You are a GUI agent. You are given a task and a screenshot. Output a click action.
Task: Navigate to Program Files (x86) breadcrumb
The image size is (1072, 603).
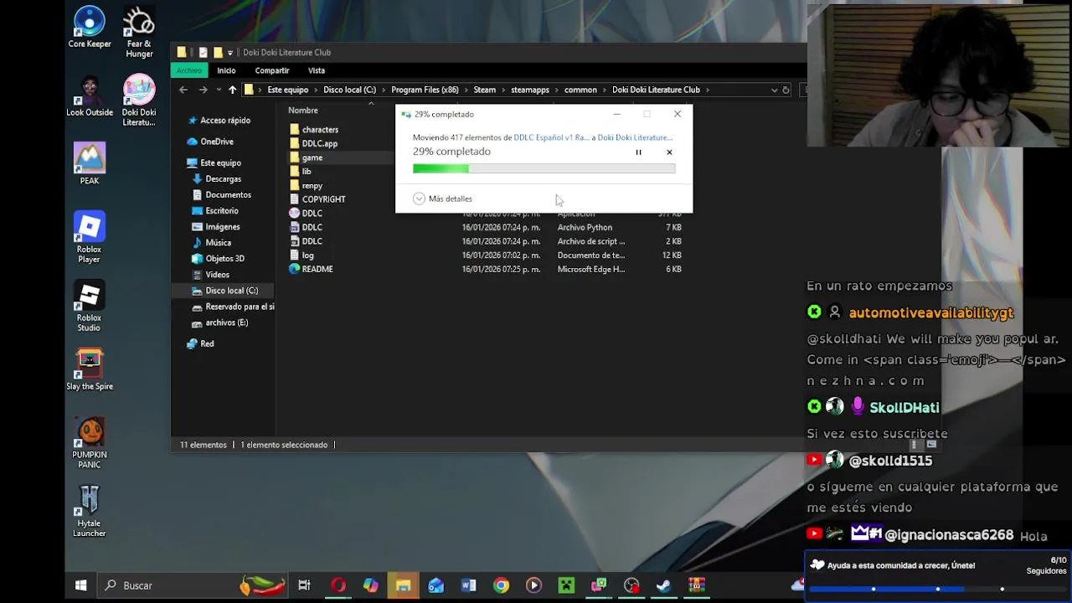pos(425,90)
